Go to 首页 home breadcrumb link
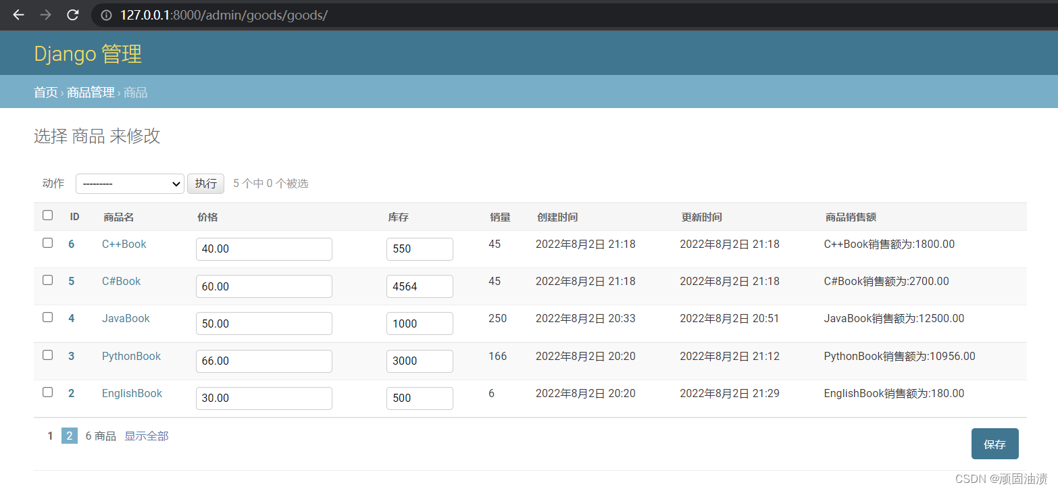This screenshot has width=1058, height=491. (x=45, y=92)
